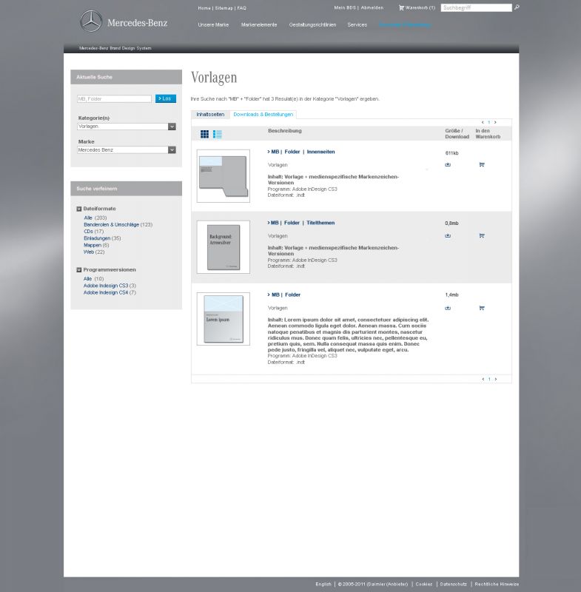
Task: Add the 1,4mb MB Folder to cart
Action: pyautogui.click(x=482, y=307)
